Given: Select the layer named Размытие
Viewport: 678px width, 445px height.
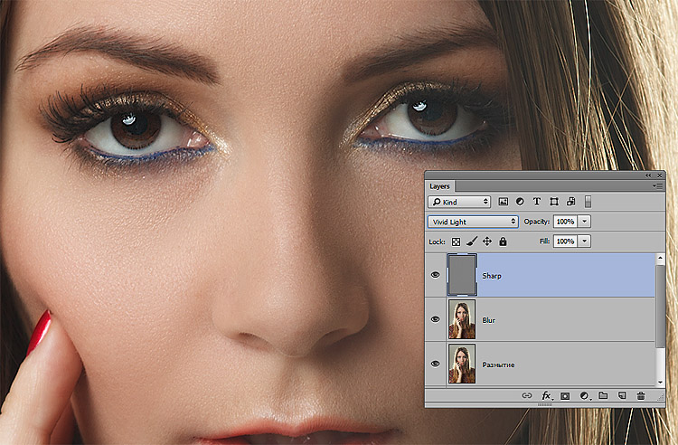Looking at the screenshot, I should 498,365.
